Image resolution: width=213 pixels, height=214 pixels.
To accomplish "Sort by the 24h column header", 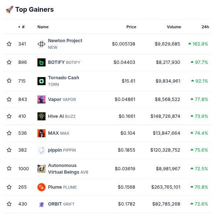I will pos(205,27).
